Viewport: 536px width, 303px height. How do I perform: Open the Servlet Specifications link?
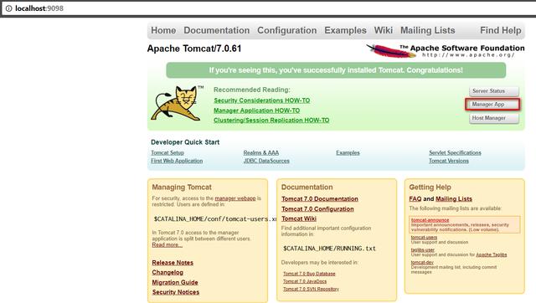(455, 152)
